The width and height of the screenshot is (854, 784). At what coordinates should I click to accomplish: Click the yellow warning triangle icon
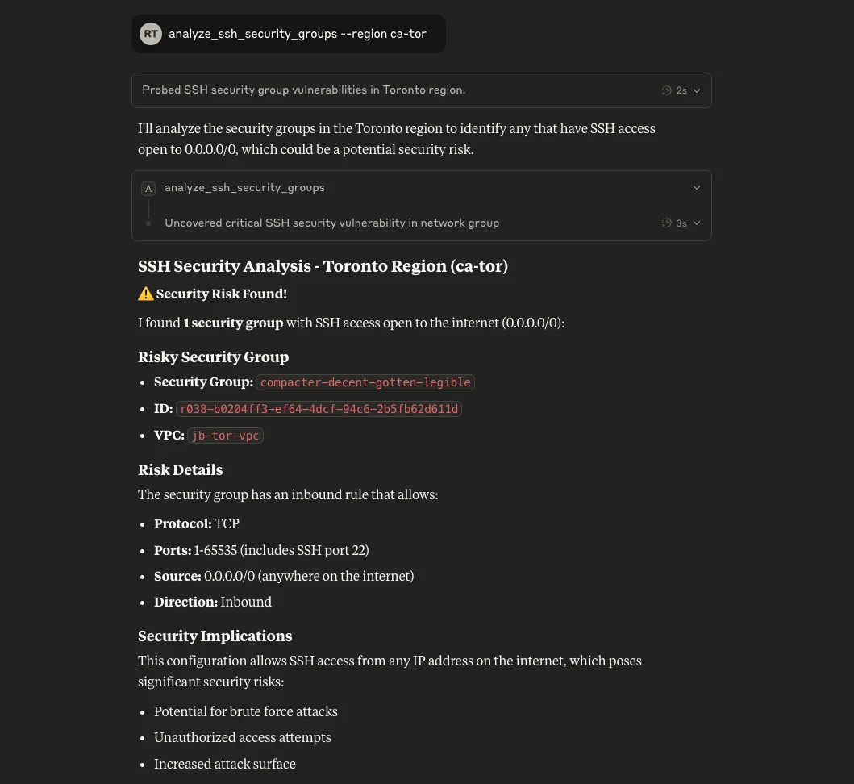pos(145,294)
